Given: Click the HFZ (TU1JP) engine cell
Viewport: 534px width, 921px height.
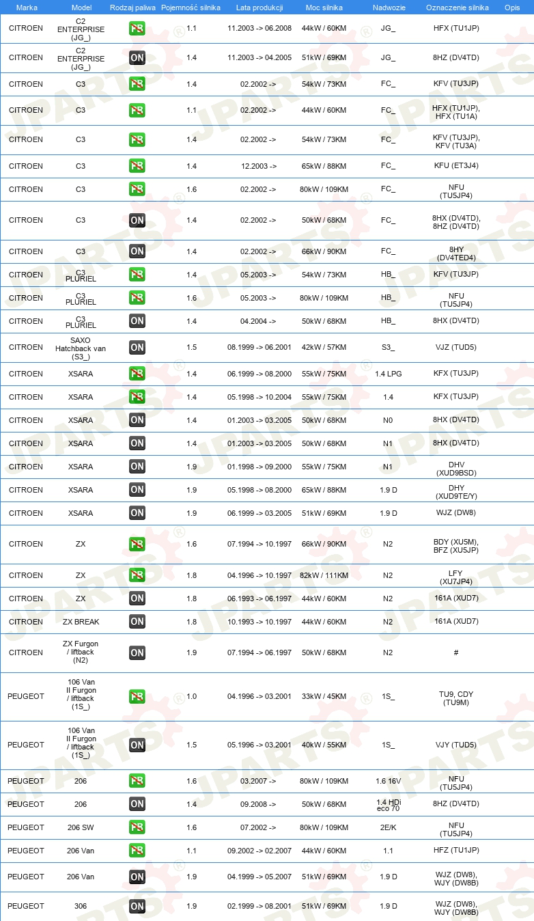Looking at the screenshot, I should [456, 851].
